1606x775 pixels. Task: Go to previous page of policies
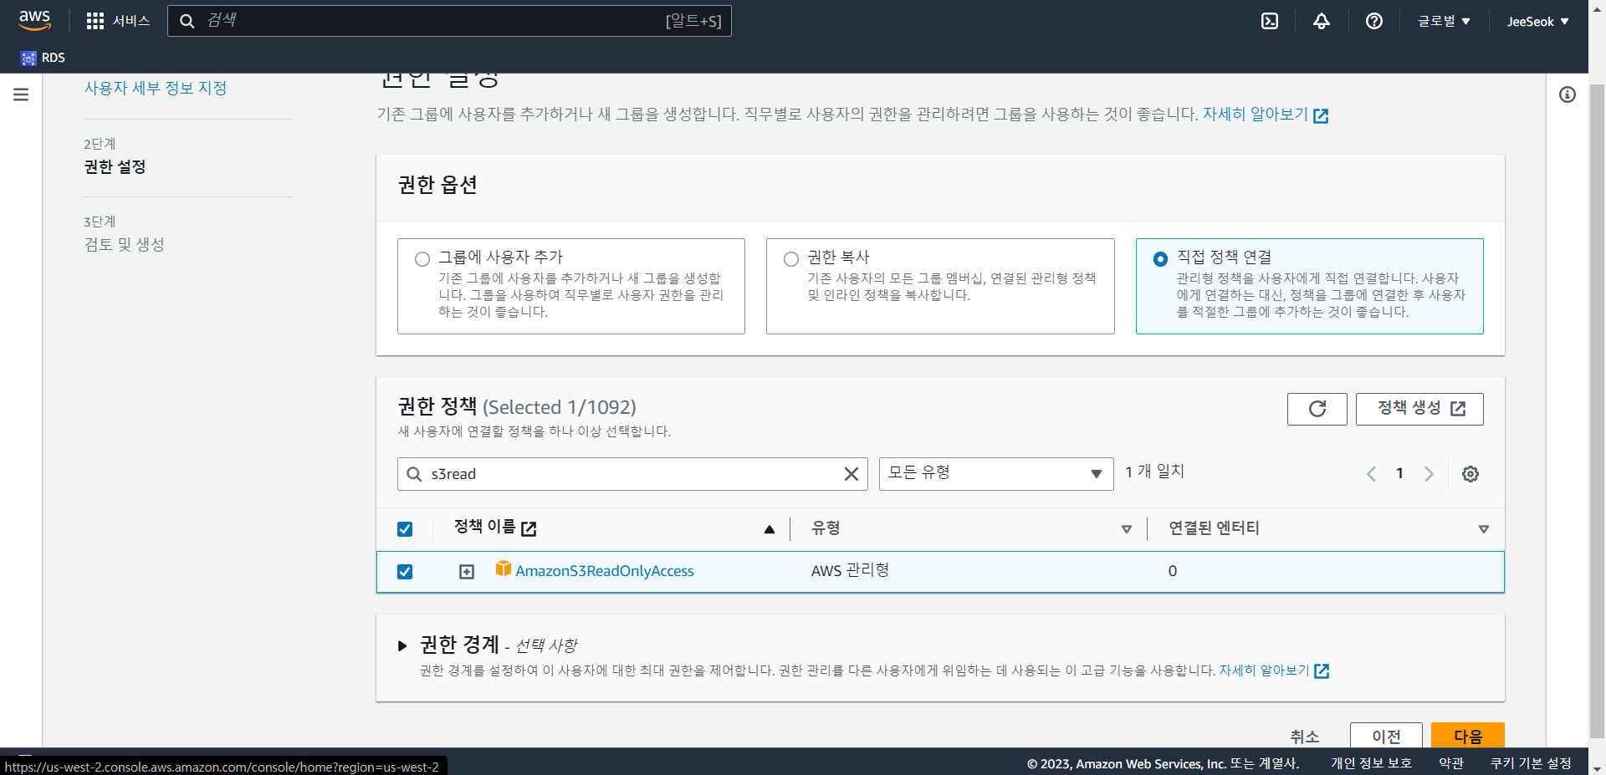pyautogui.click(x=1371, y=474)
